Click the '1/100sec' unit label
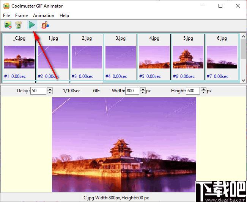 [x=72, y=91]
